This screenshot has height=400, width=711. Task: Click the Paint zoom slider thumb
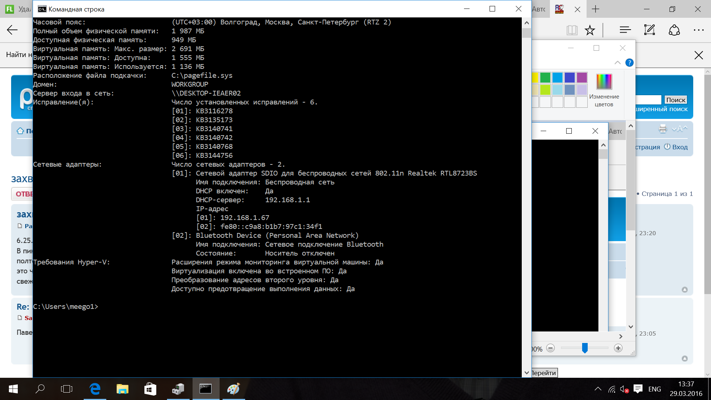(x=585, y=348)
